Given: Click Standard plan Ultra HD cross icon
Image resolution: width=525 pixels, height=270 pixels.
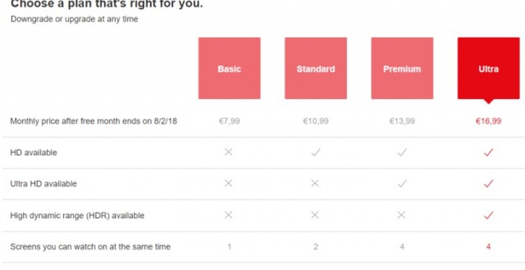Looking at the screenshot, I should point(316,183).
